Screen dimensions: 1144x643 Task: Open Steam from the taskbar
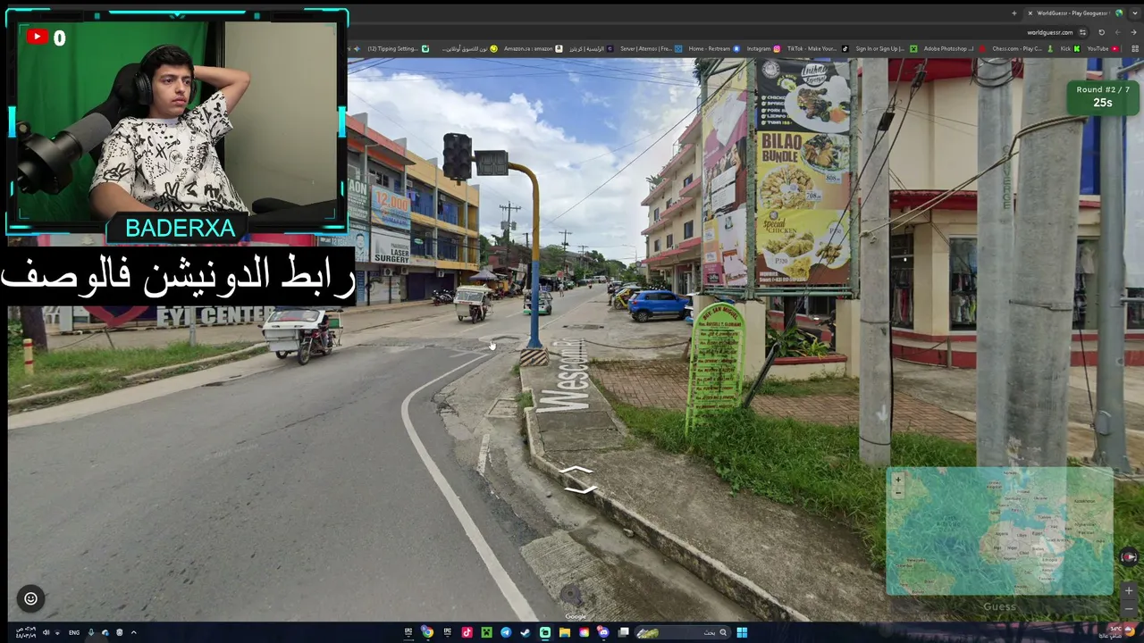tap(526, 632)
